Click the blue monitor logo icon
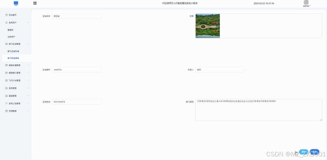The image size is (327, 160). click(16, 3)
